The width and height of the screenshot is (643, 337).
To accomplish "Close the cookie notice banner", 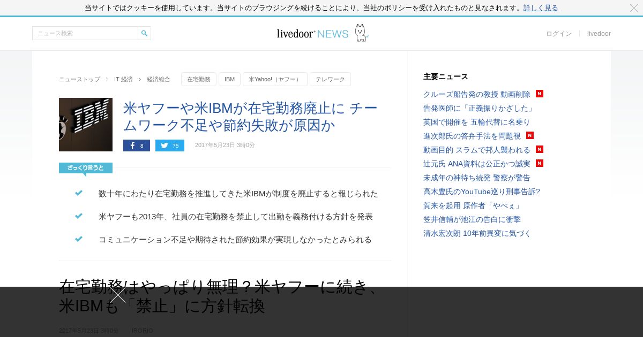I will tap(633, 8).
